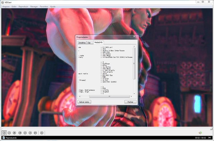Skip to the next file
Image resolution: width=214 pixels, height=141 pixels.
click(35, 133)
